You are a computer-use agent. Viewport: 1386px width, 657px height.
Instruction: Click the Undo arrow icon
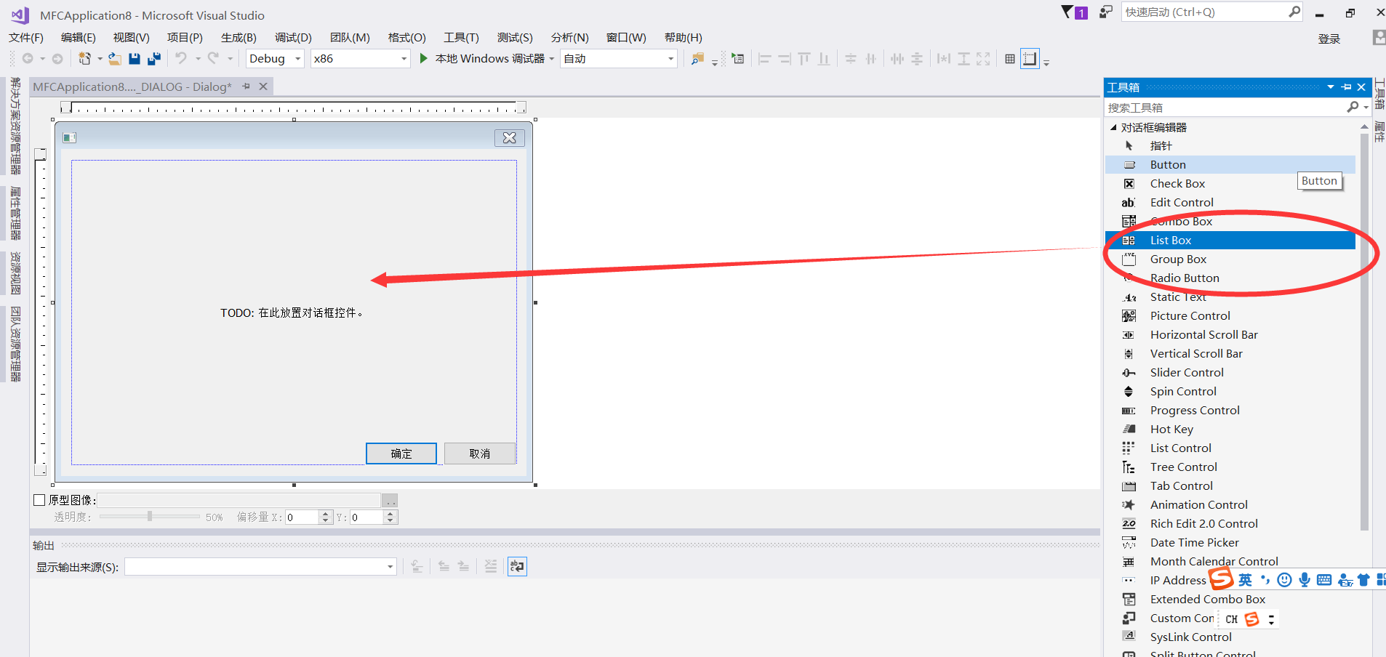181,58
